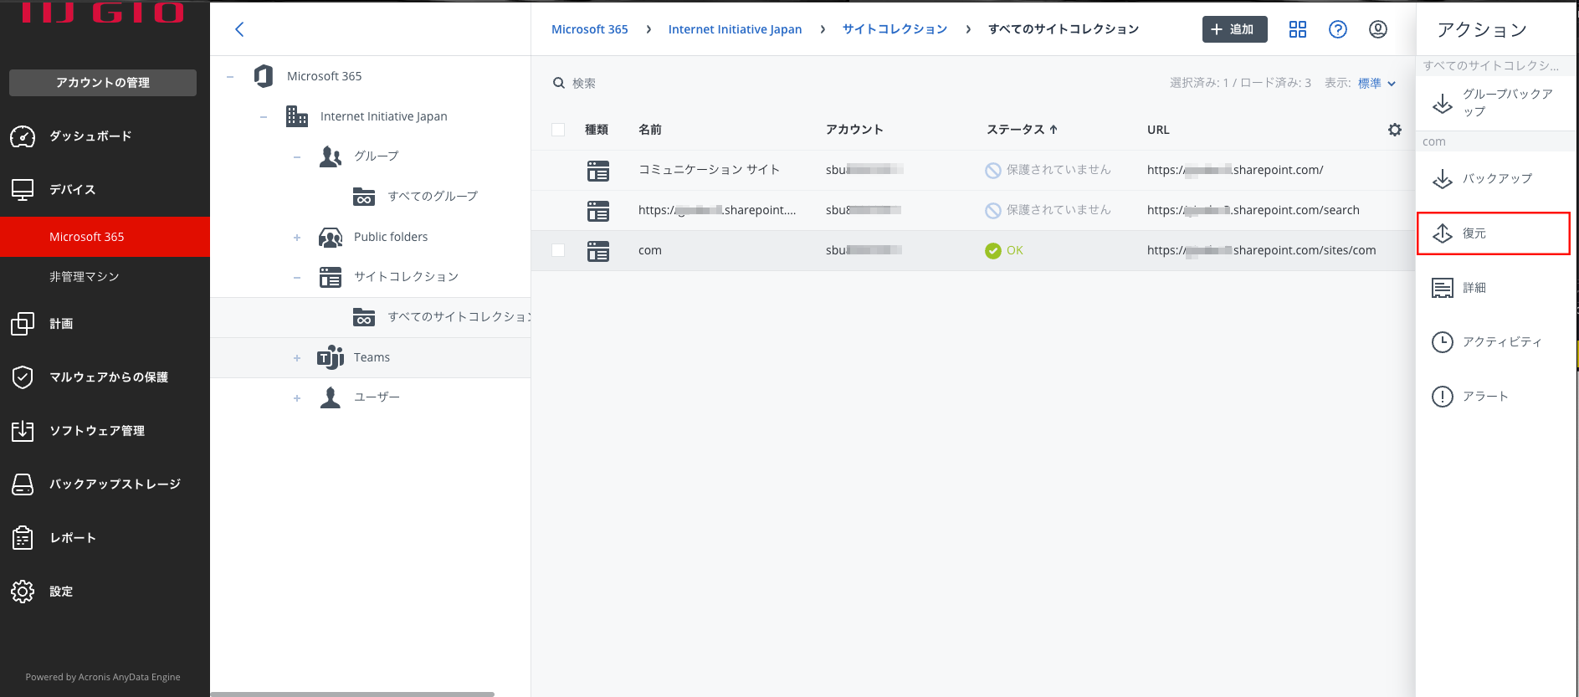Toggle the checkbox for the com row
Viewport: 1579px width, 697px height.
[558, 250]
